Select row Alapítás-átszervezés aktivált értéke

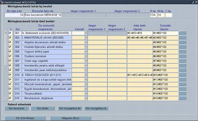pyautogui.click(x=47, y=42)
